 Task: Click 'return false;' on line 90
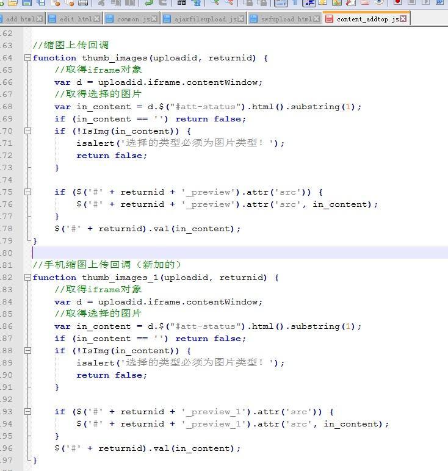click(x=112, y=375)
